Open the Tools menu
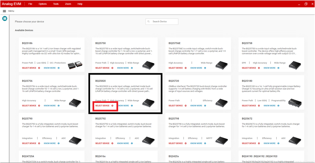The height and width of the screenshot is (163, 315). pos(56,4)
